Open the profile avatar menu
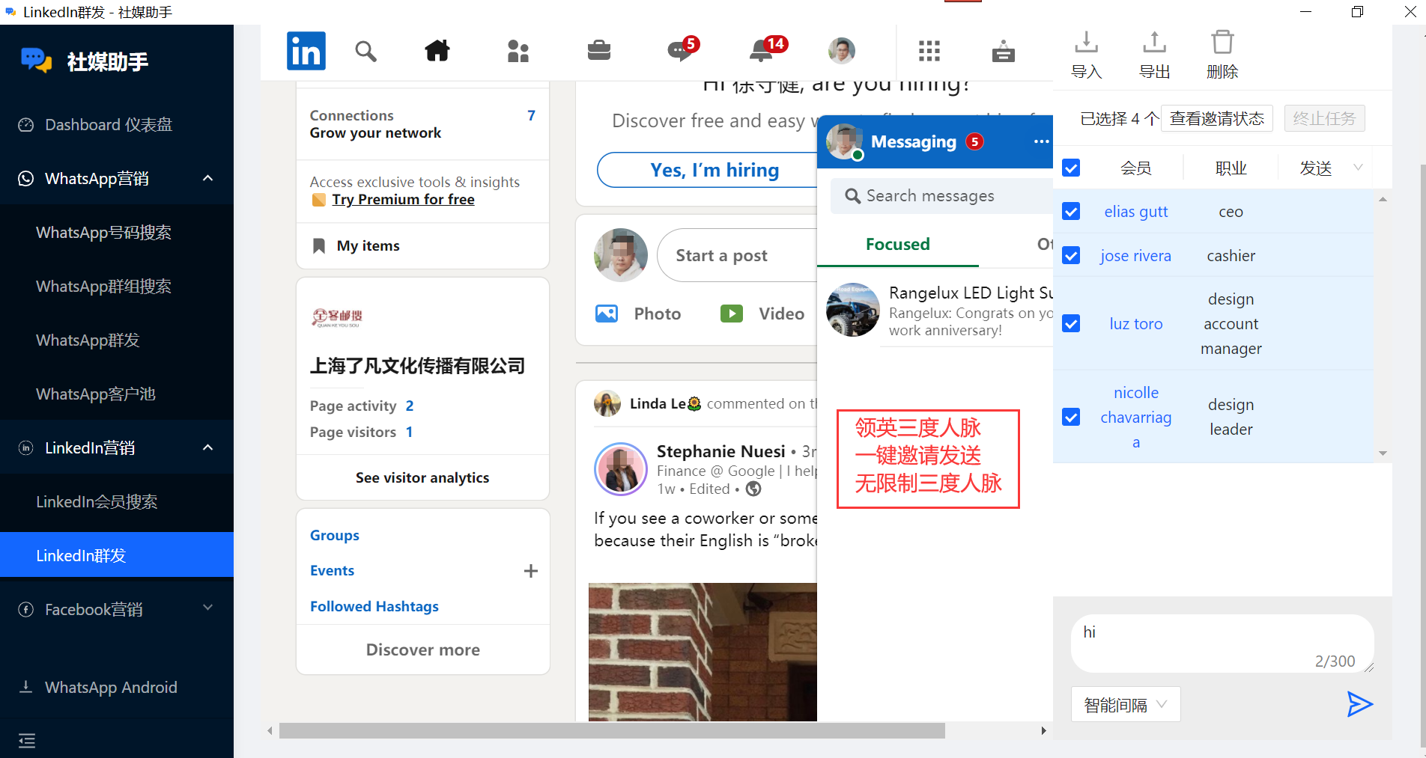The image size is (1426, 758). pyautogui.click(x=842, y=51)
